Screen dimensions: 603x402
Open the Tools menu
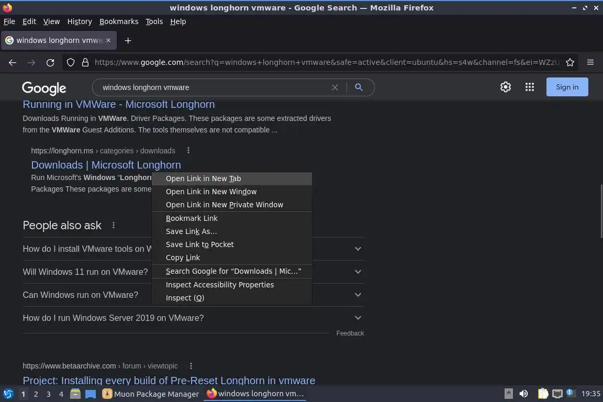point(154,21)
